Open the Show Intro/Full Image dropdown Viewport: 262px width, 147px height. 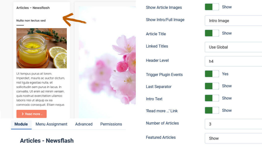click(233, 21)
